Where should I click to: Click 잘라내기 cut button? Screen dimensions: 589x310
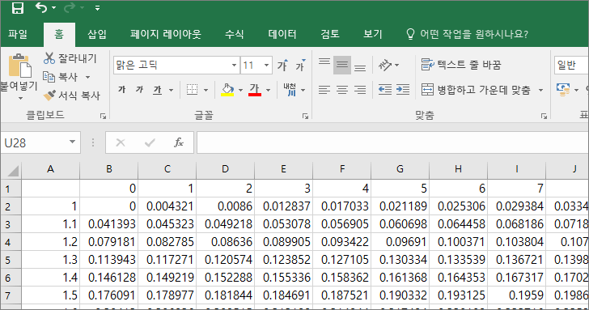click(70, 58)
